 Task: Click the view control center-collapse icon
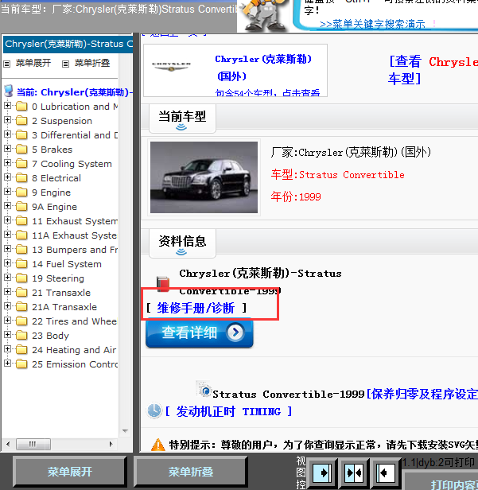click(354, 472)
